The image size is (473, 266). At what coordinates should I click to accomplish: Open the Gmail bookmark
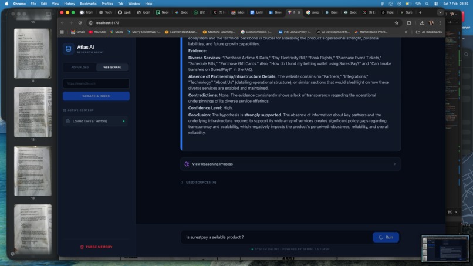(77, 32)
